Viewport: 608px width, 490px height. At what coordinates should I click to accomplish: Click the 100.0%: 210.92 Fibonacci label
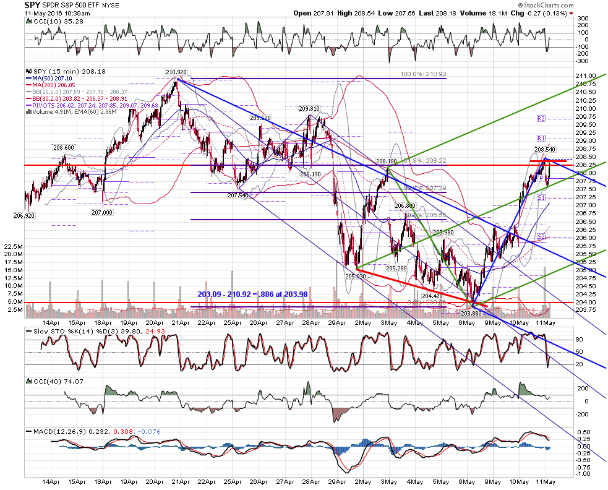[424, 74]
